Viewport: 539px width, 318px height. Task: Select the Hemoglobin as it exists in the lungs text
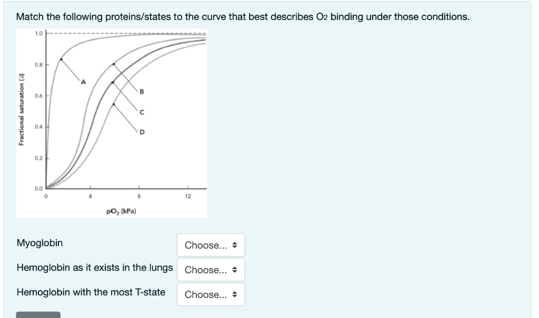pyautogui.click(x=95, y=268)
